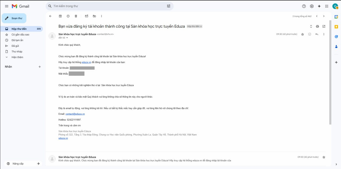Star the first Eduza message

tap(302, 34)
